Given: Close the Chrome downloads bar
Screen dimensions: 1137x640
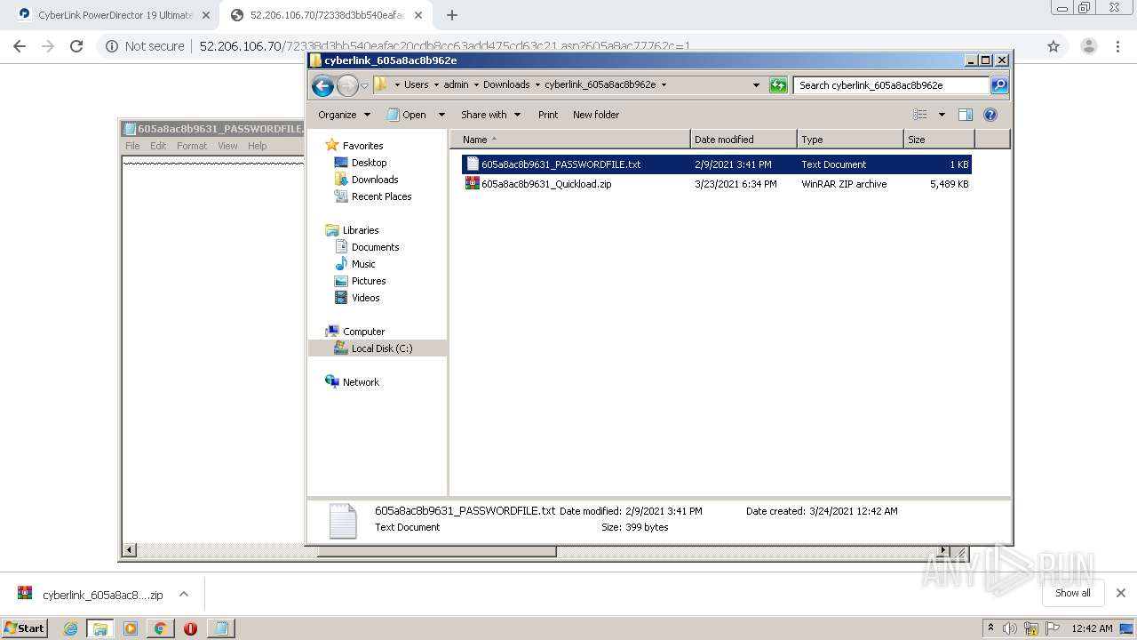Looking at the screenshot, I should click(1121, 593).
